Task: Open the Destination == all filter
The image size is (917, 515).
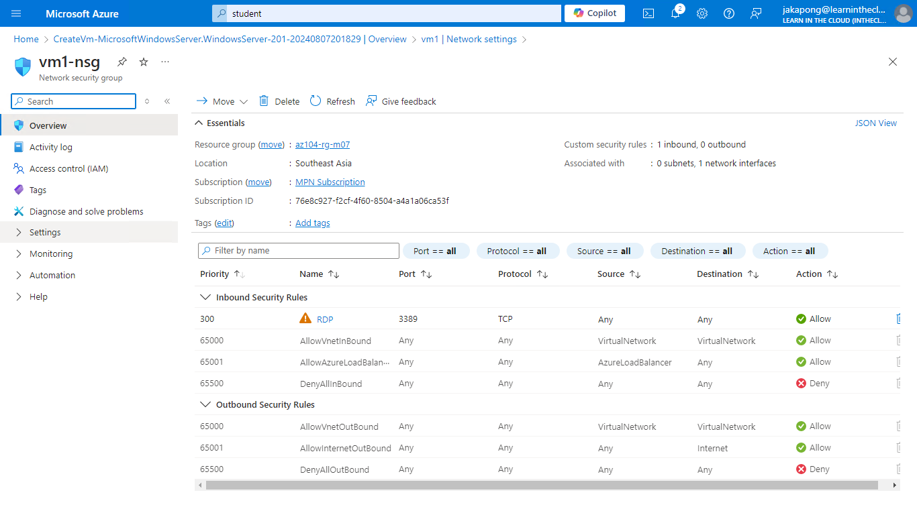Action: click(x=697, y=251)
